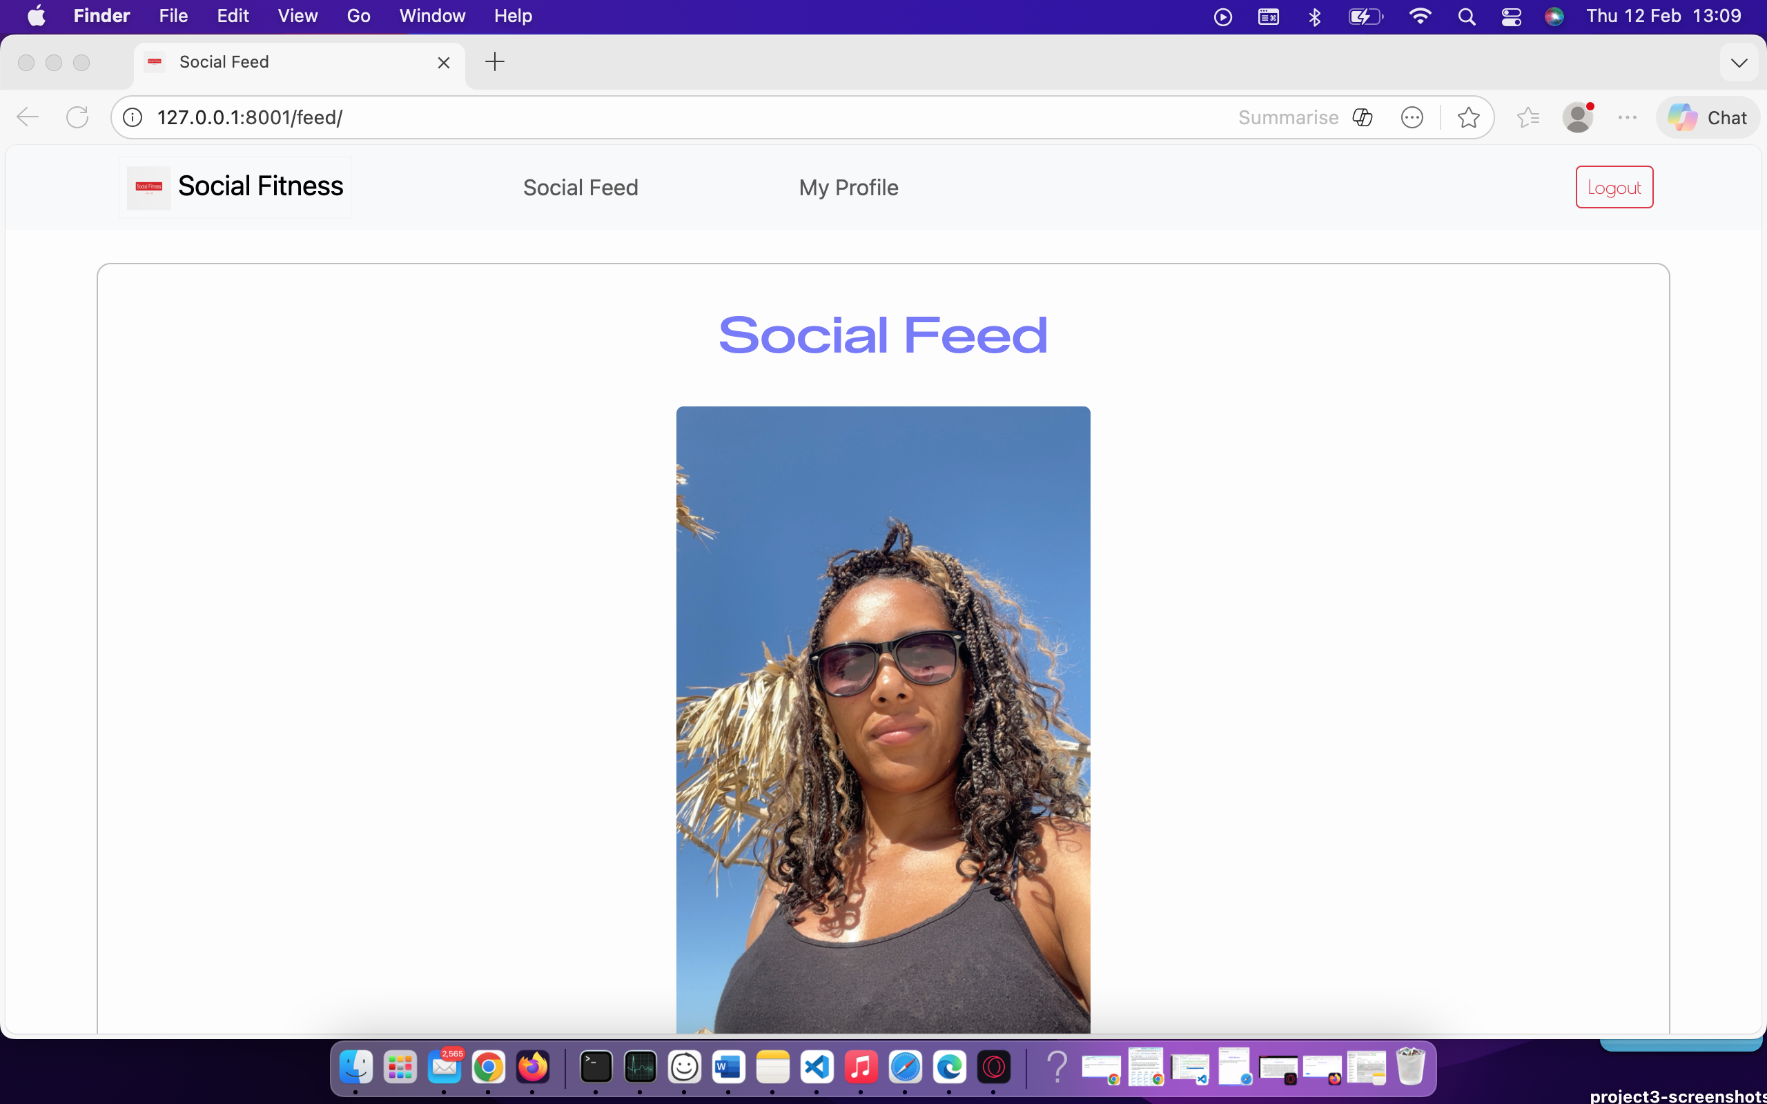Select the Social Feed browser tab
This screenshot has height=1104, width=1767.
coord(277,62)
